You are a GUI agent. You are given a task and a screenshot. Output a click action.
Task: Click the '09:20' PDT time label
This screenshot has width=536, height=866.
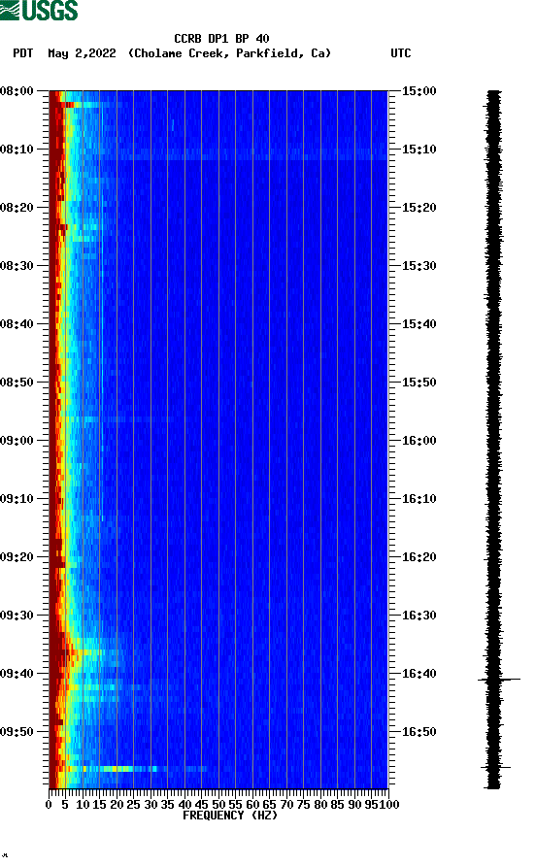click(17, 557)
